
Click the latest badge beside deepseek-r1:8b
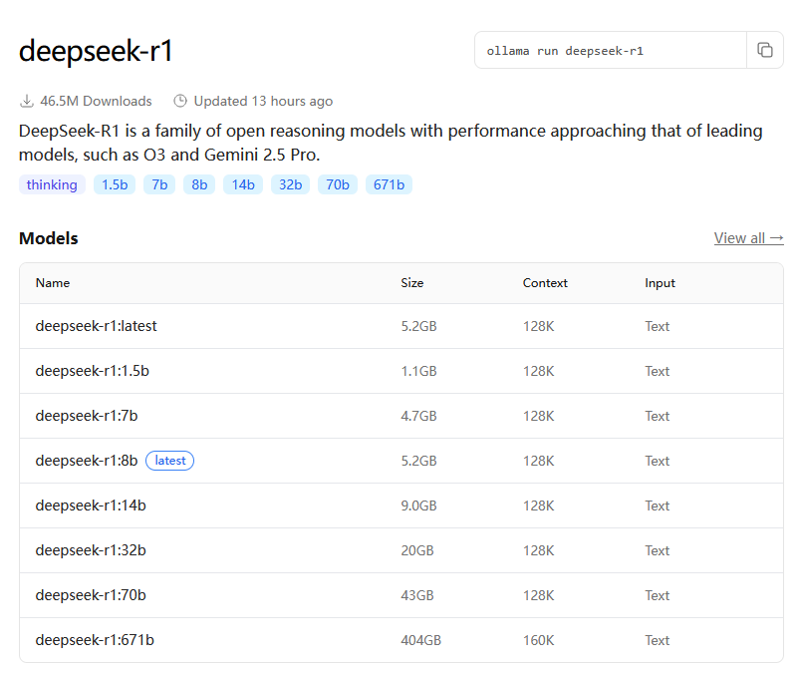pos(169,461)
